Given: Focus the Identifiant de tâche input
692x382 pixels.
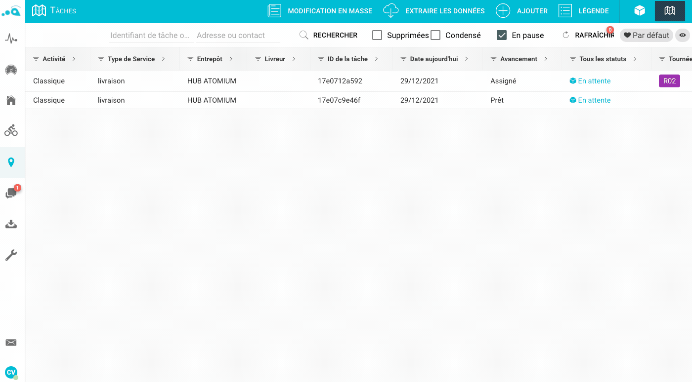Looking at the screenshot, I should click(151, 35).
